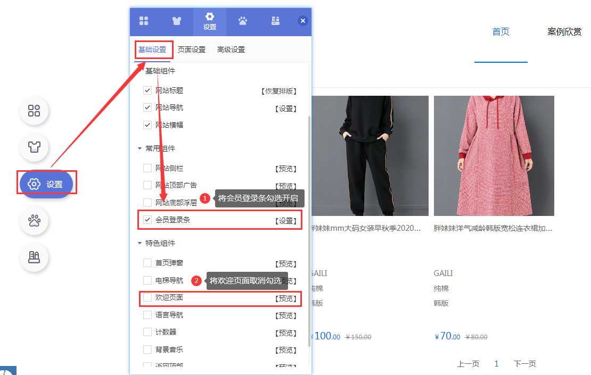Collapse the 常用组件 section

coord(140,148)
